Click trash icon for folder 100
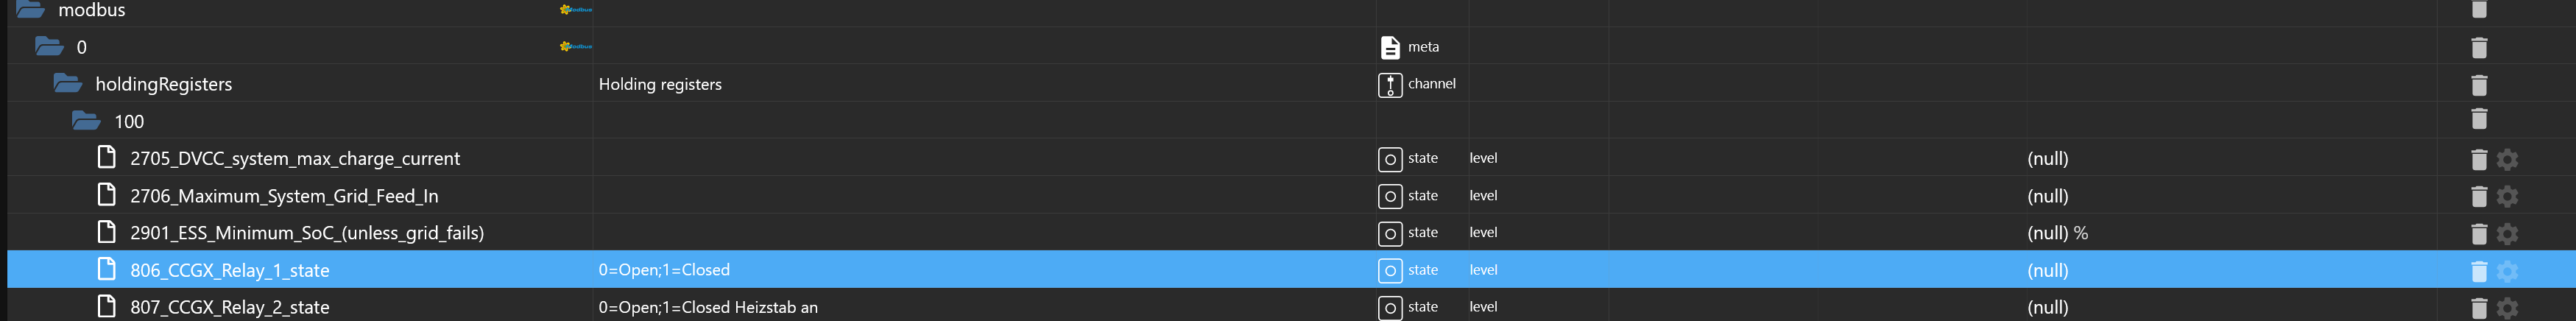The image size is (2576, 321). click(2478, 119)
